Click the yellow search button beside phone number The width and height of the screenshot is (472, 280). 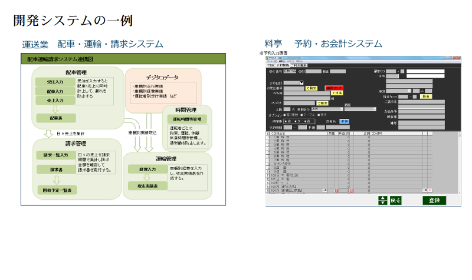point(312,88)
